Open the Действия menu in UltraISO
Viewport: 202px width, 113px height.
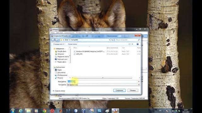click(x=59, y=33)
